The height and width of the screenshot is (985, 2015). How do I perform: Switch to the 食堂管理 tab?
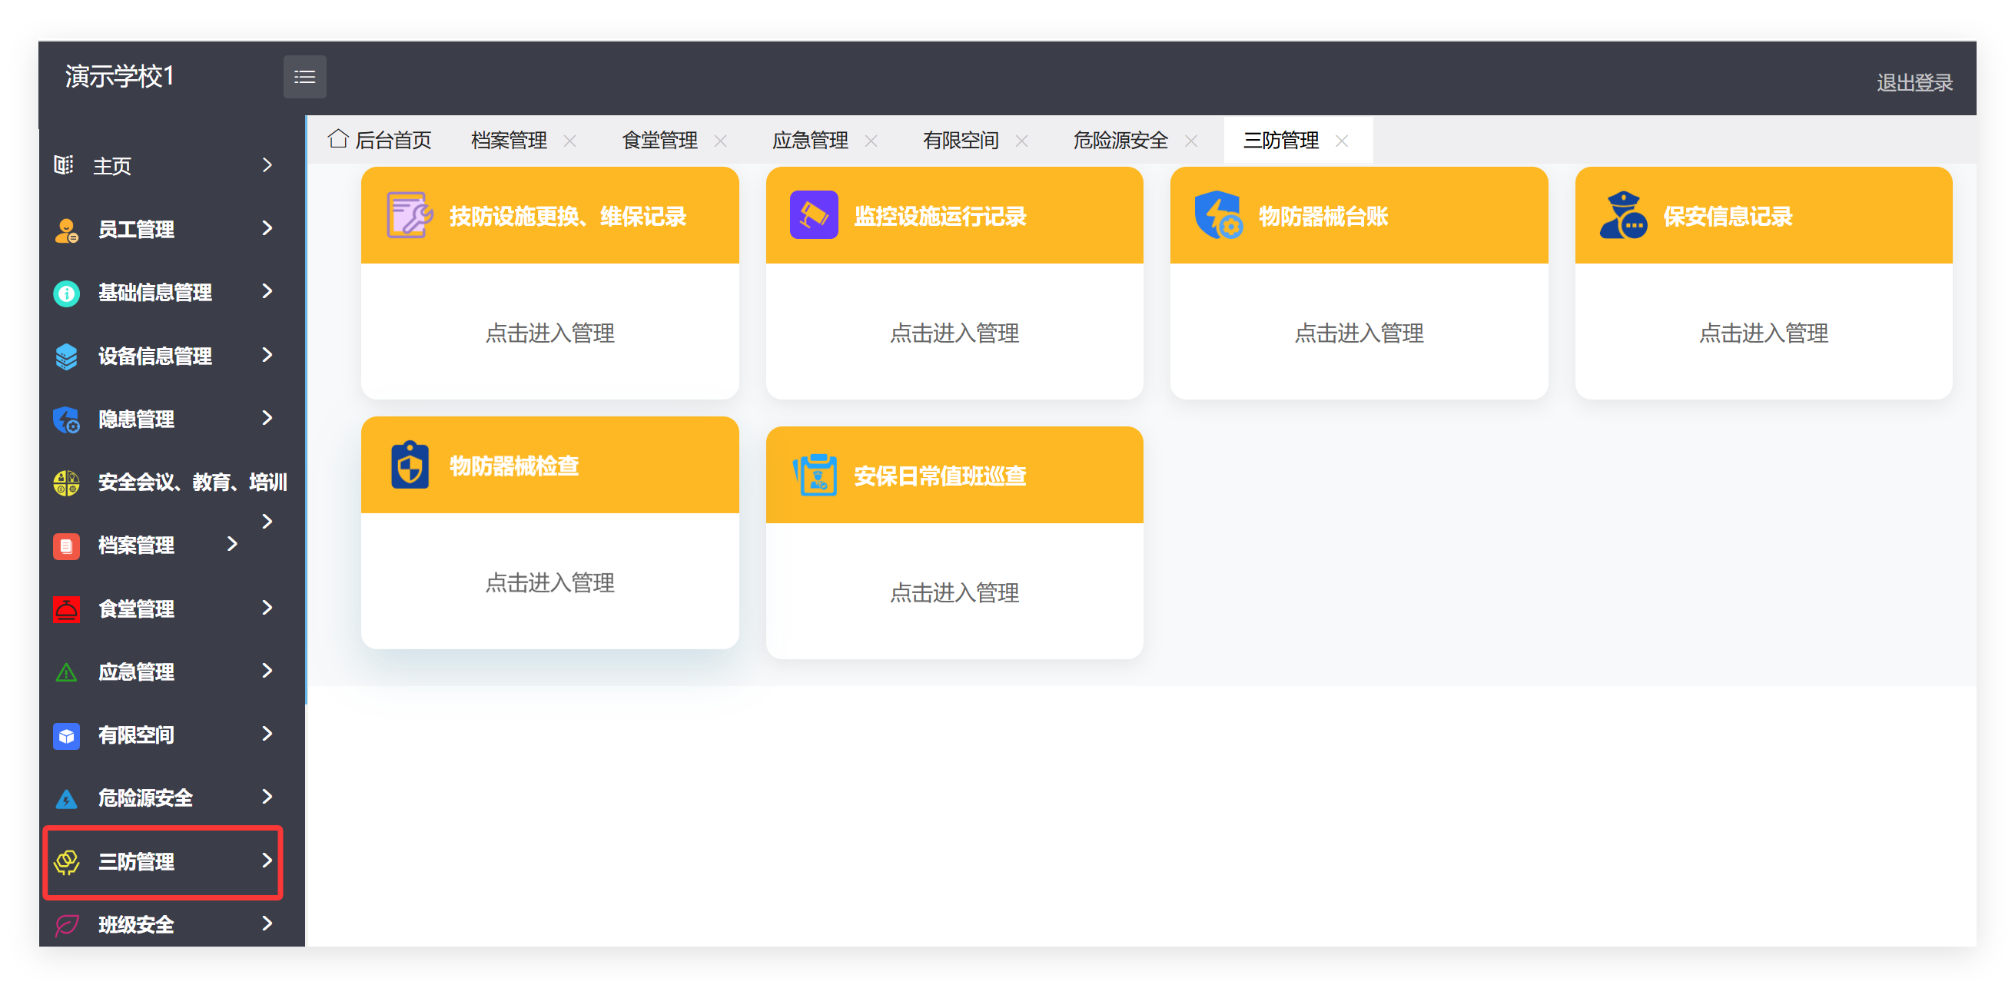tap(659, 141)
